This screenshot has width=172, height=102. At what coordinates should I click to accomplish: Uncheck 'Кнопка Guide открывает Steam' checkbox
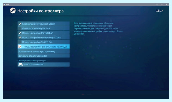(20, 24)
